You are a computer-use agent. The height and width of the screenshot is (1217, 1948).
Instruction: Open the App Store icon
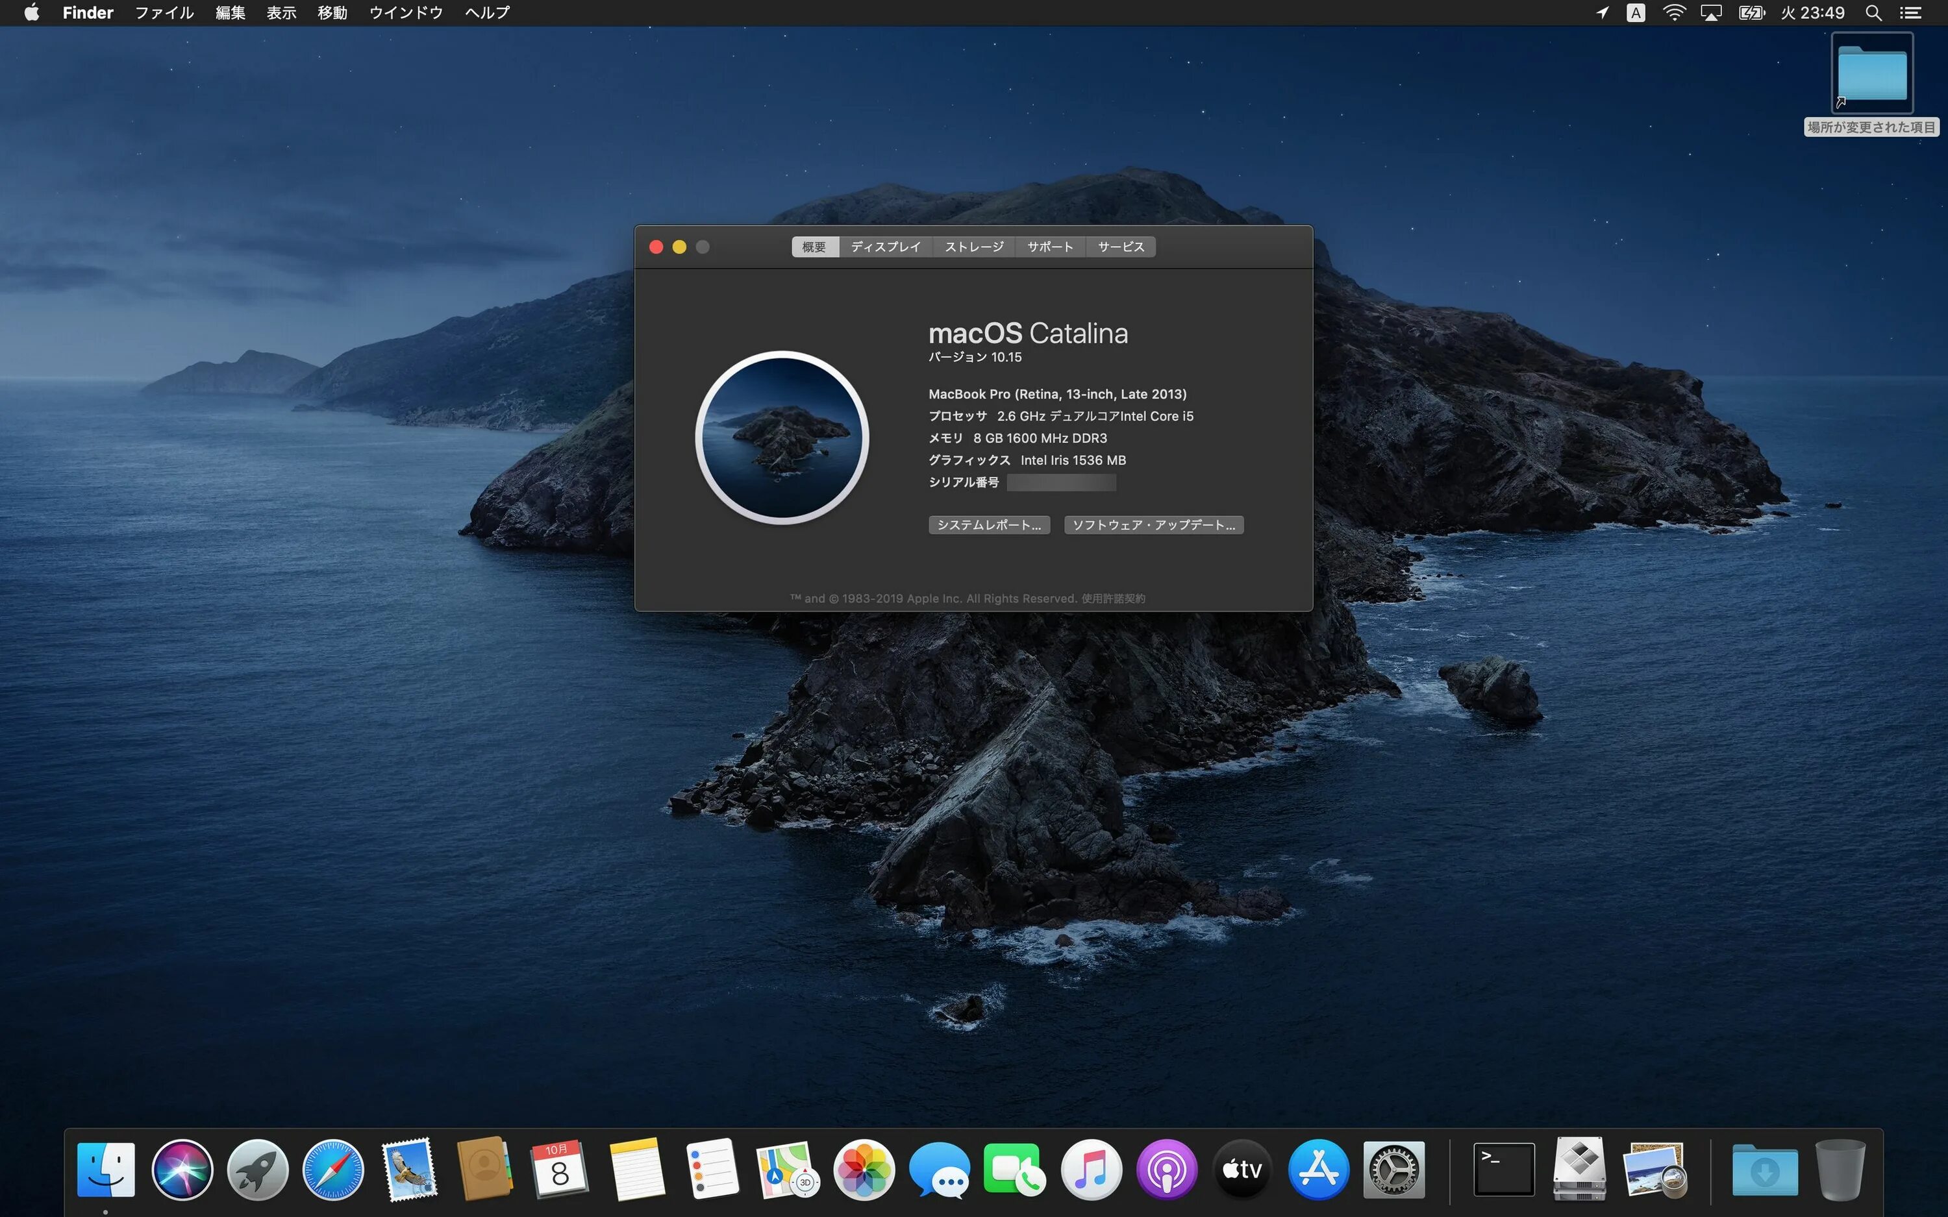click(x=1319, y=1170)
